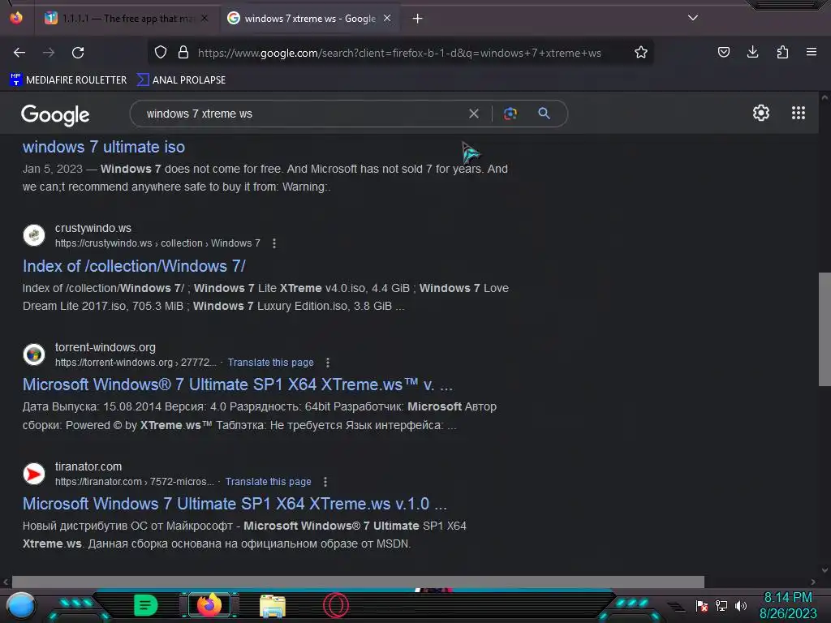
Task: Open Windows 7 Ultimate SP1 XTreme.ws™ result
Action: coord(238,385)
